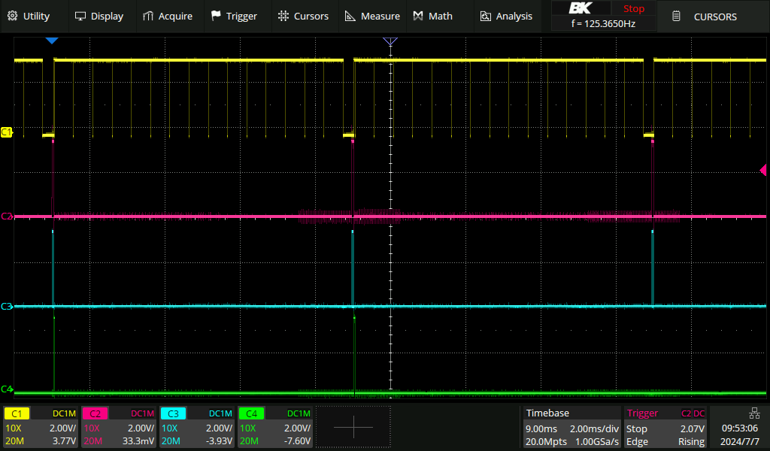Select the pink trigger level arrow
Viewport: 770px width, 451px height.
click(x=762, y=170)
